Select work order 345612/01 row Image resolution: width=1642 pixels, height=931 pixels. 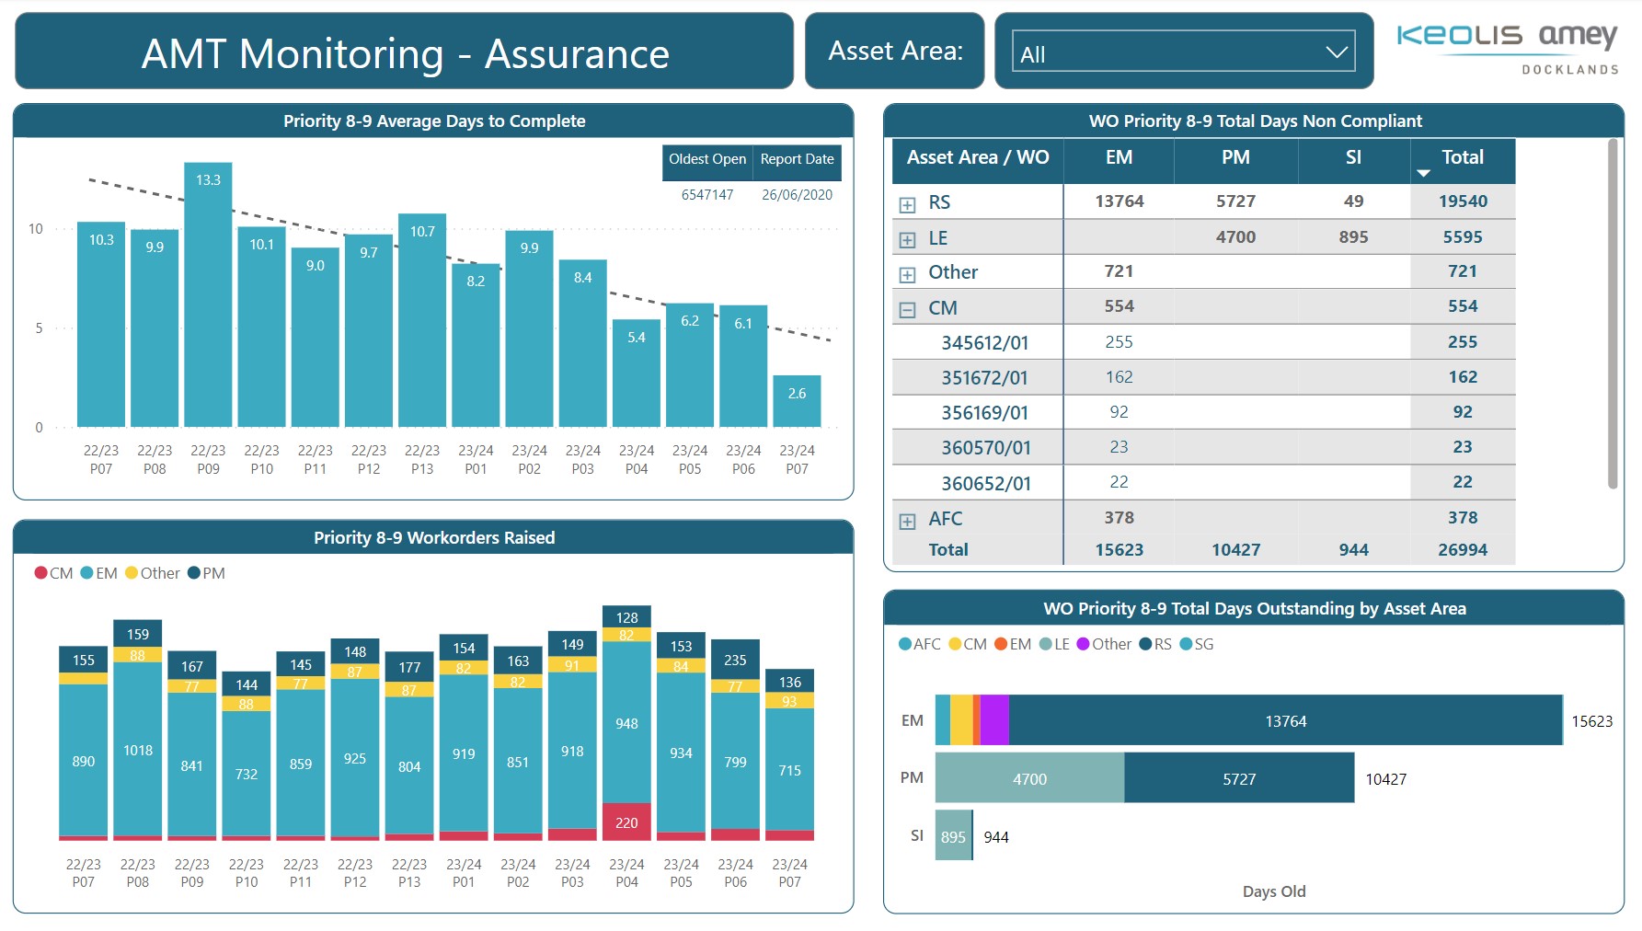984,343
